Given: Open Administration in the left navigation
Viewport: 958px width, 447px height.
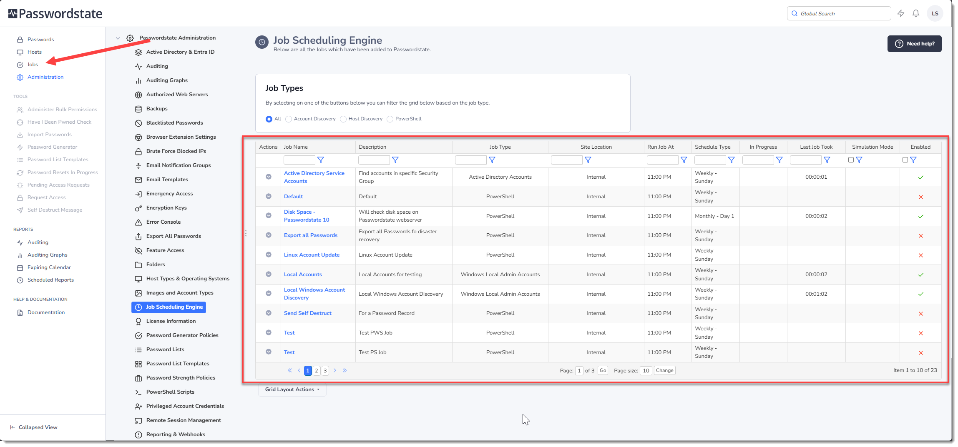Looking at the screenshot, I should (45, 77).
